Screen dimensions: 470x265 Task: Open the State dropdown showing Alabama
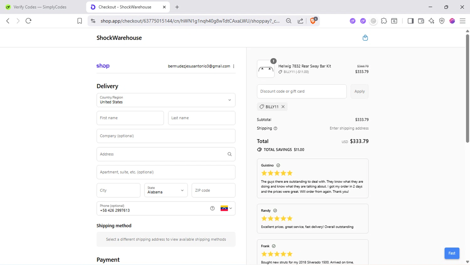click(166, 190)
